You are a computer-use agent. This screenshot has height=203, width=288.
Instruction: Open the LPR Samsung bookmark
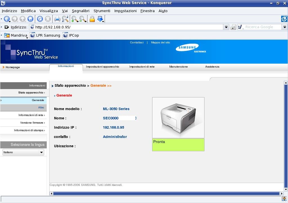click(x=45, y=35)
